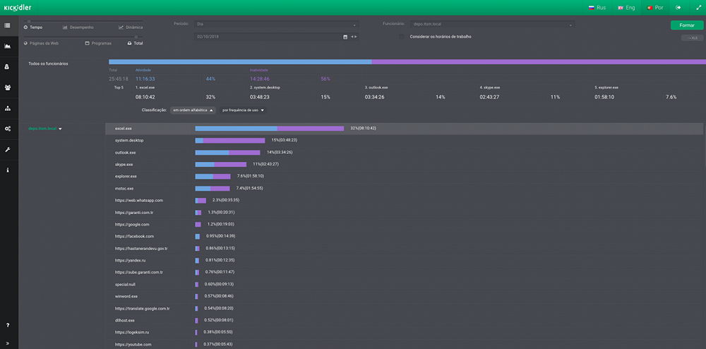
Task: Click https://google.com entry
Action: click(x=132, y=224)
